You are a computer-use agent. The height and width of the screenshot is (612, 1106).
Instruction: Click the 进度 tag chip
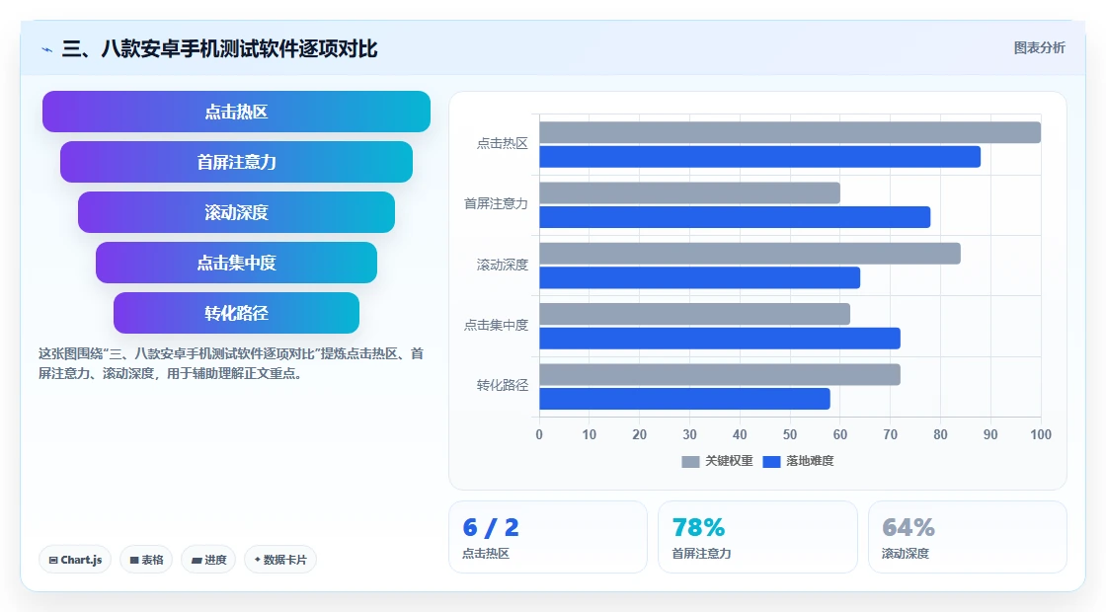(x=208, y=560)
